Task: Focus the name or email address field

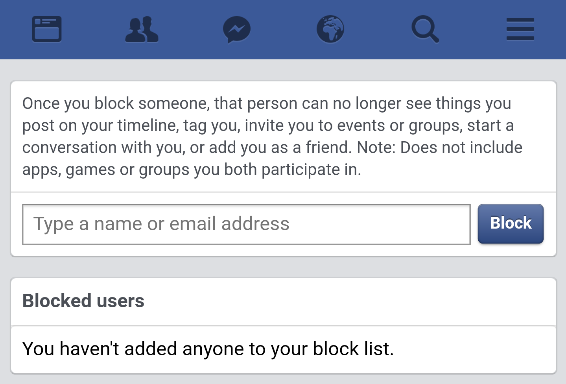Action: pyautogui.click(x=246, y=224)
